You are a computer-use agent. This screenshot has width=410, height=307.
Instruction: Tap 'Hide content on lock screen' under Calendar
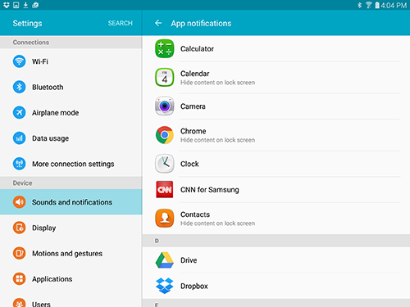pyautogui.click(x=218, y=83)
